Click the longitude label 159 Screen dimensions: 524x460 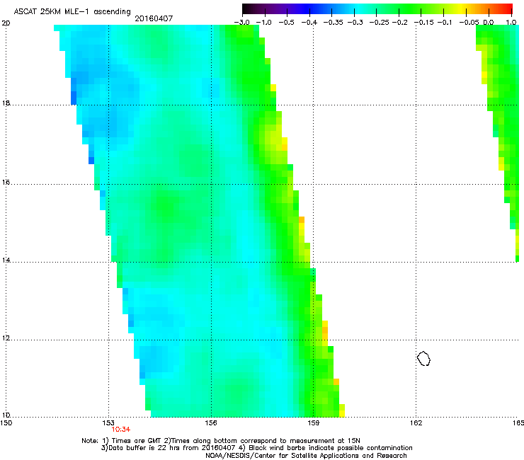pos(314,423)
